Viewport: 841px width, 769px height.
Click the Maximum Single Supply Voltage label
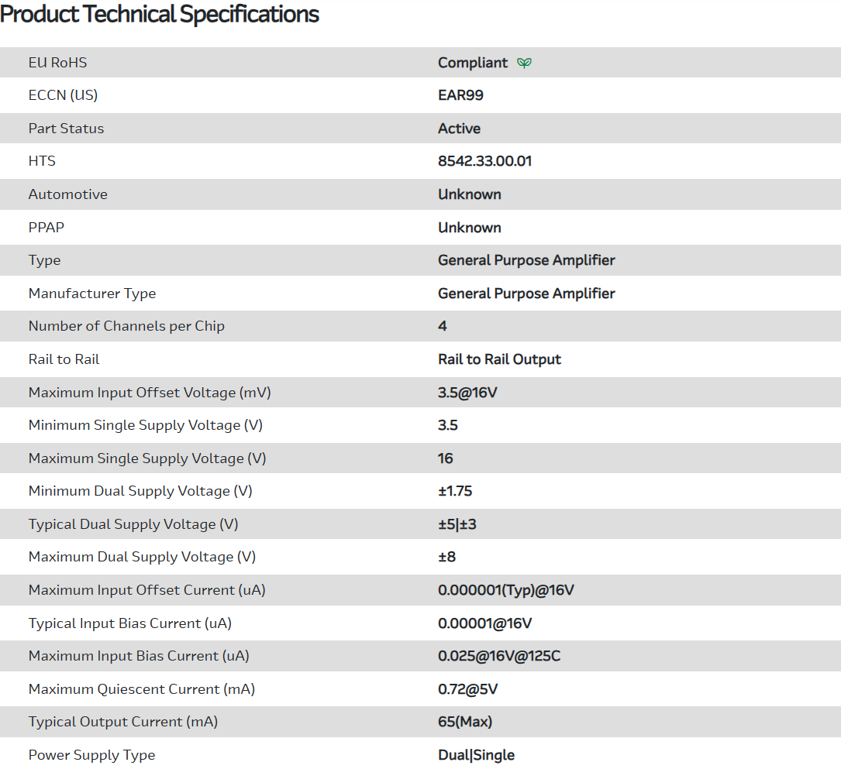(147, 458)
